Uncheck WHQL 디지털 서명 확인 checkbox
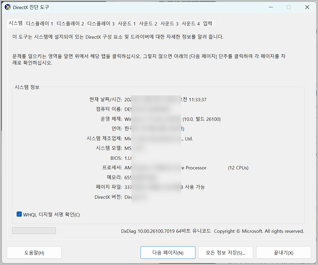Screen dimensions: 318x265 (x=19, y=214)
